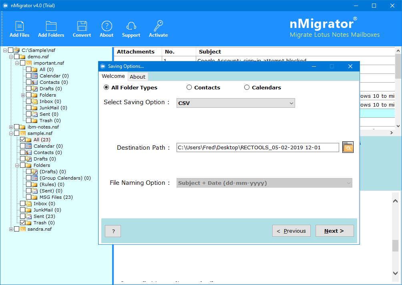Switch to the About tab in dialog
This screenshot has width=402, height=285.
tap(138, 77)
